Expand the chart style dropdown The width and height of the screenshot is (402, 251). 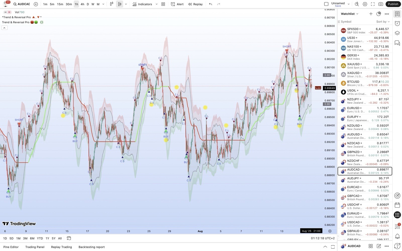tap(126, 4)
